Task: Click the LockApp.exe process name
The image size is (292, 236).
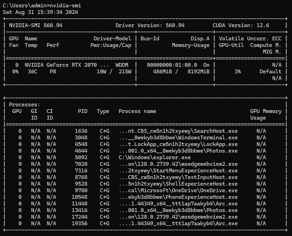Action: pyautogui.click(x=220, y=144)
